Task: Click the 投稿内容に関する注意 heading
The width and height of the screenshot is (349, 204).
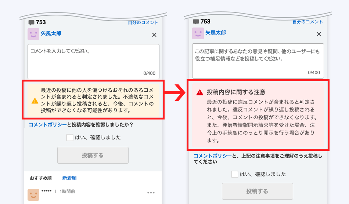Action: pyautogui.click(x=236, y=92)
